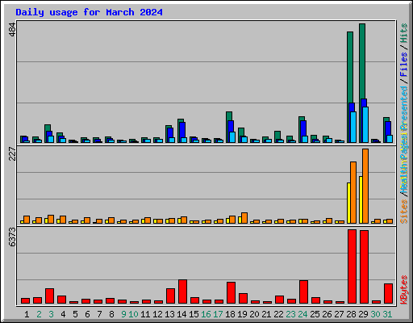Select the cyan pages bar for day 29
Screen dimensions: 413x323
coord(365,124)
